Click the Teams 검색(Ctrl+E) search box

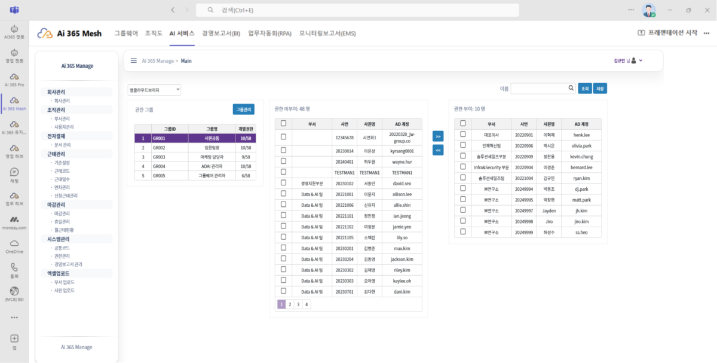pos(358,10)
